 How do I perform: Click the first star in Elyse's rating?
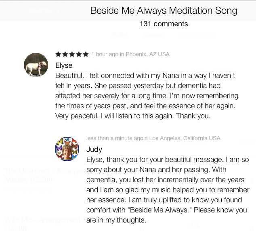(x=59, y=54)
